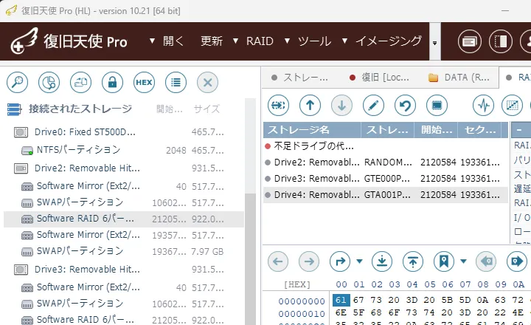Screen dimensions: 531x325
Task: Select the 不足ドライブの代... row
Action: point(386,146)
